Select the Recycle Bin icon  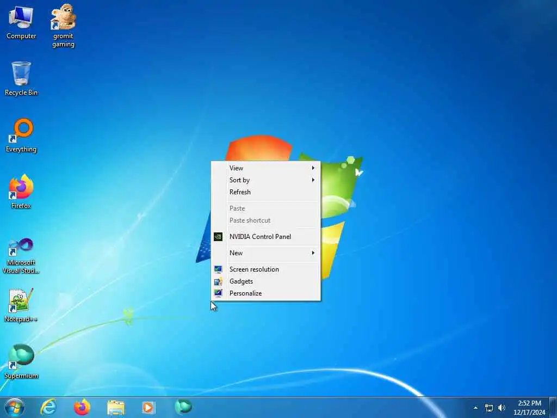point(21,79)
